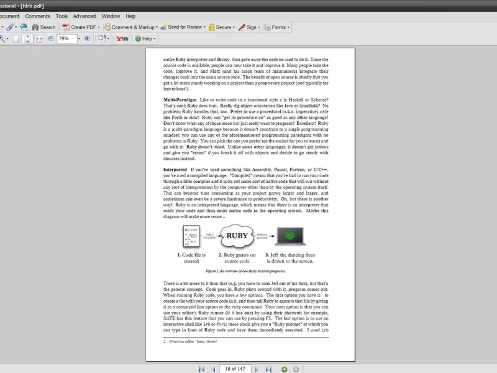The image size is (497, 373).
Task: Go to the previous page
Action: coord(213,369)
